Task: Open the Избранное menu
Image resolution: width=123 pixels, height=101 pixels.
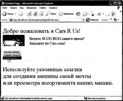Action: click(x=31, y=8)
